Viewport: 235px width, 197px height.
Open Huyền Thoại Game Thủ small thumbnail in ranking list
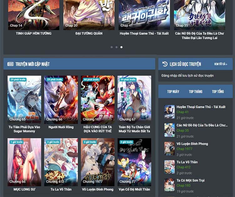point(170,111)
